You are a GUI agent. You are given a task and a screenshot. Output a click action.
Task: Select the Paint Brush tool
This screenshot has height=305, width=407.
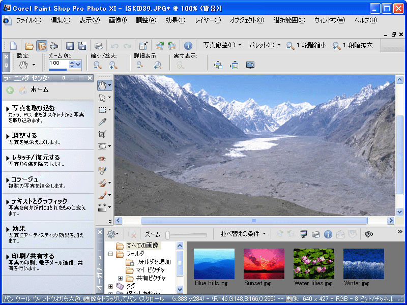(103, 195)
